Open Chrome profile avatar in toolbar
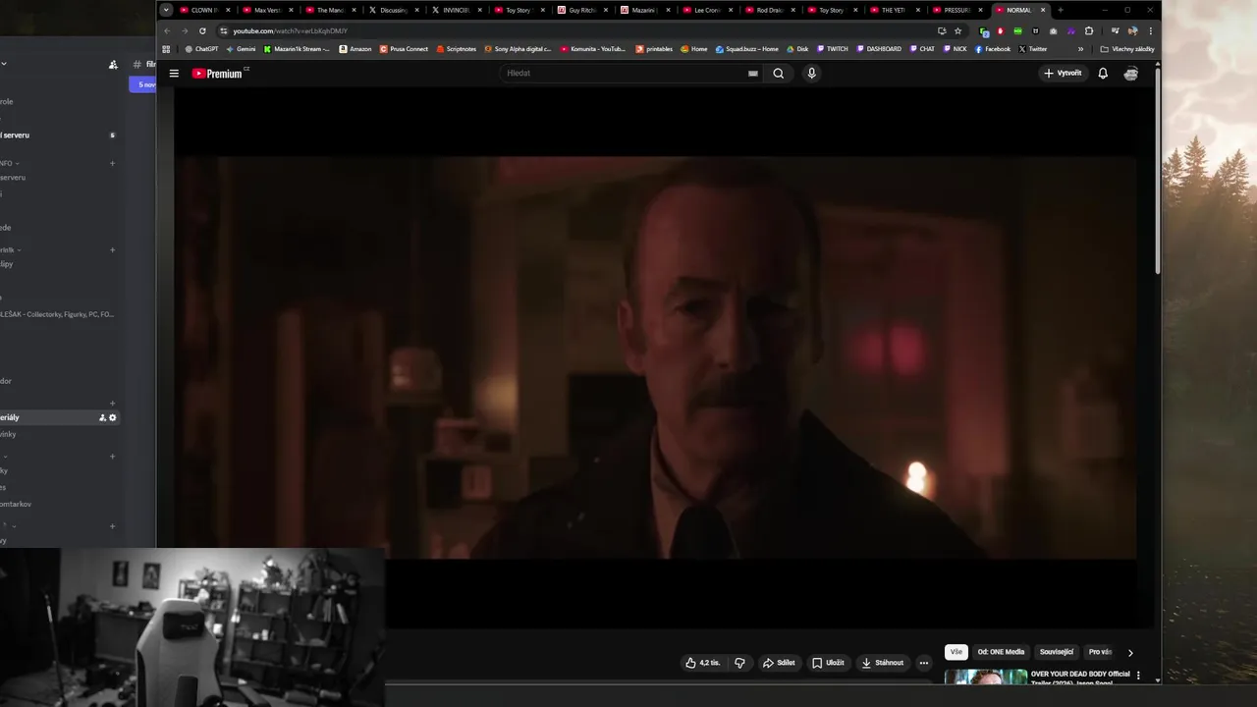The width and height of the screenshot is (1257, 707). point(1132,30)
